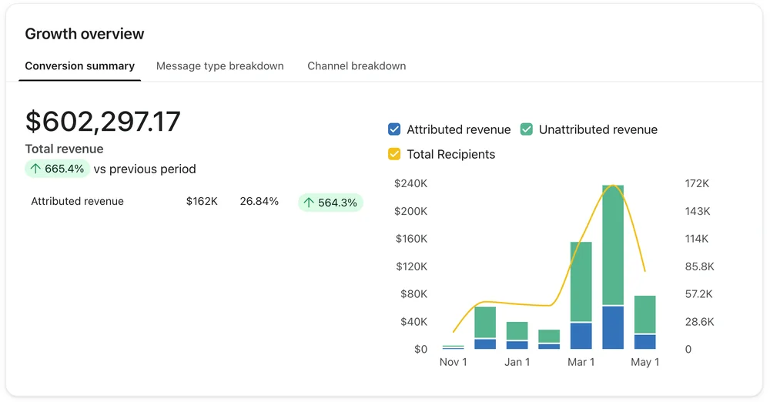The image size is (770, 402).
Task: Click the Jan 1 axis label
Action: pos(517,362)
